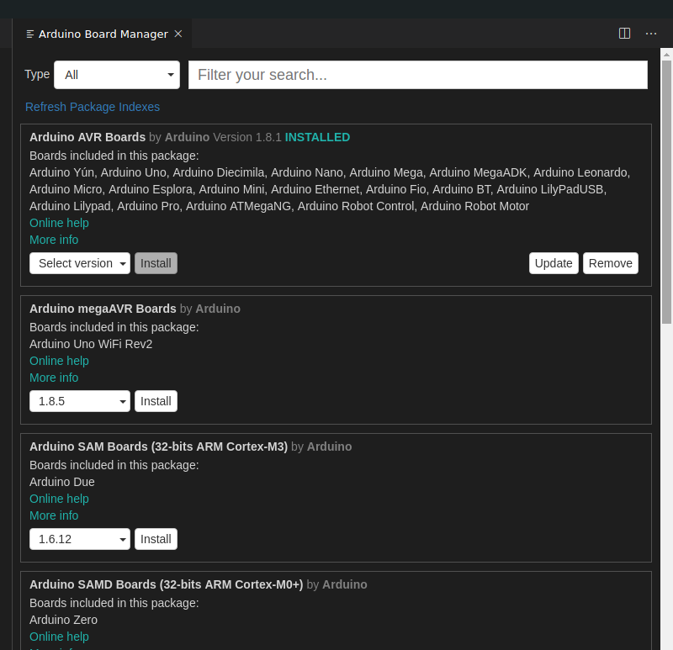This screenshot has height=650, width=673.
Task: Open Online help for Arduino SAM Boards
Action: pyautogui.click(x=59, y=499)
